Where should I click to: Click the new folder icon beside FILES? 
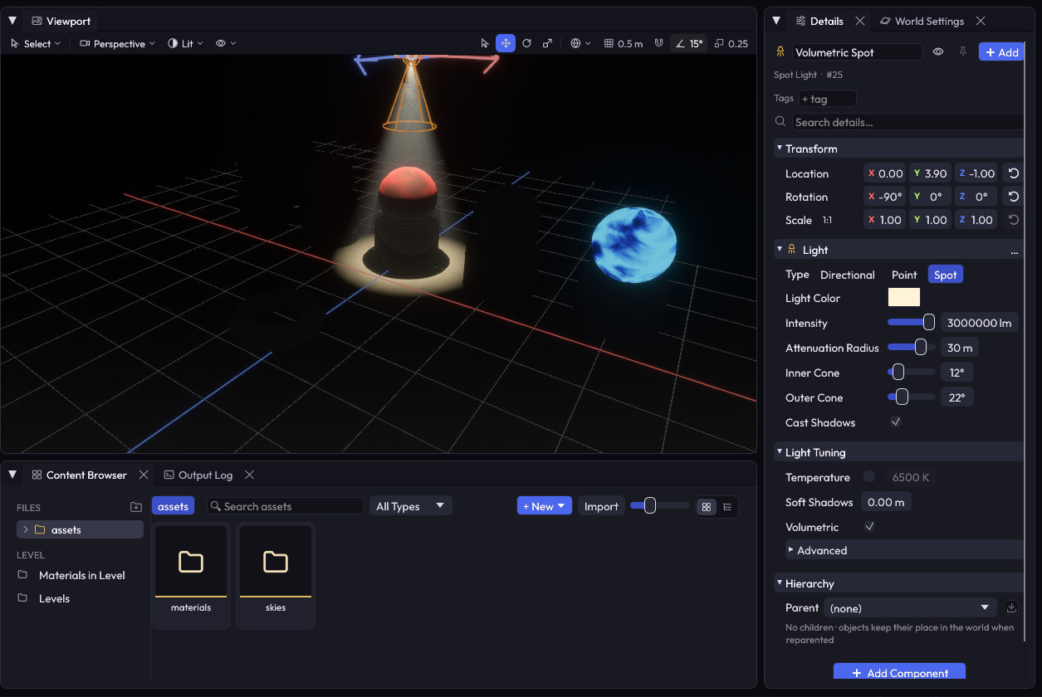tap(136, 507)
